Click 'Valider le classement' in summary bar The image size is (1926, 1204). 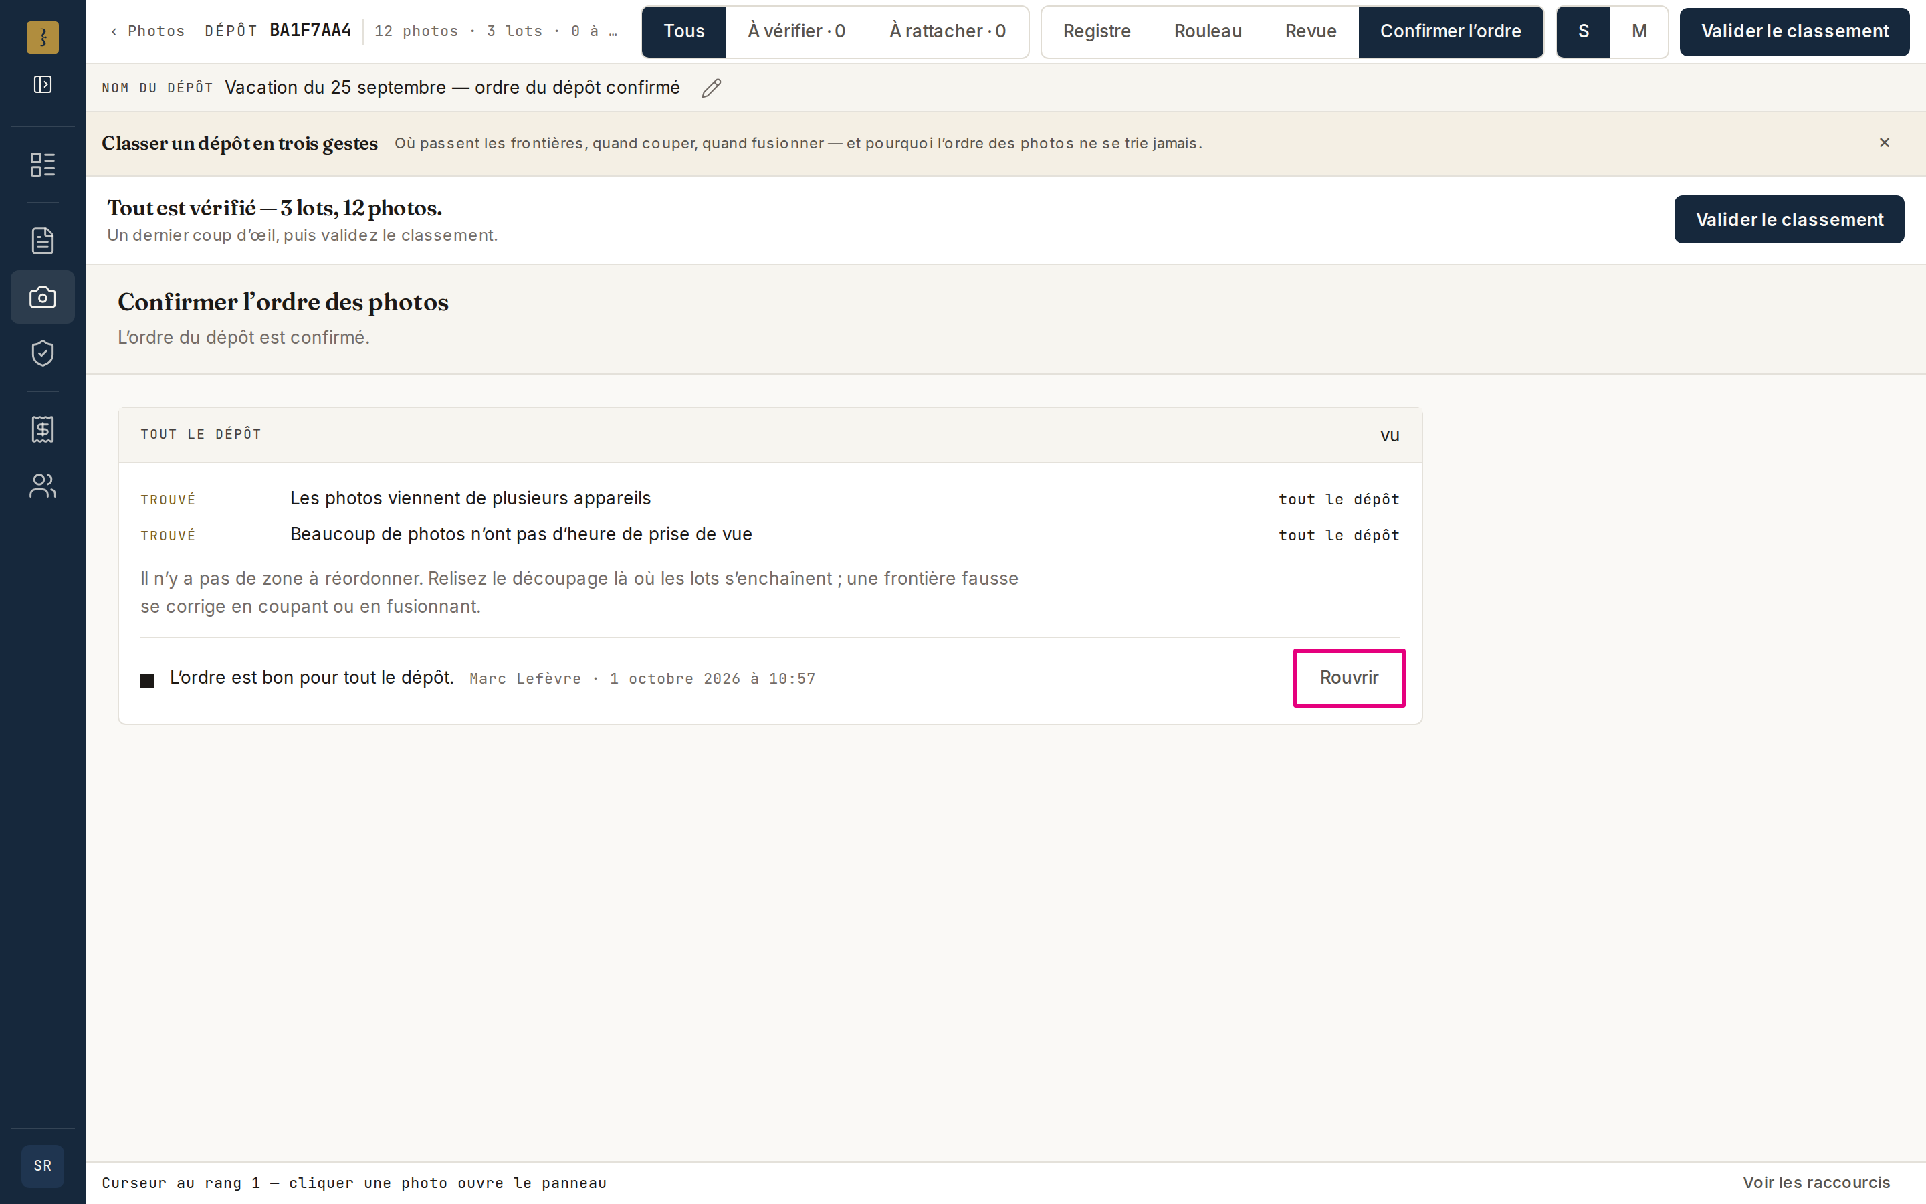point(1789,220)
